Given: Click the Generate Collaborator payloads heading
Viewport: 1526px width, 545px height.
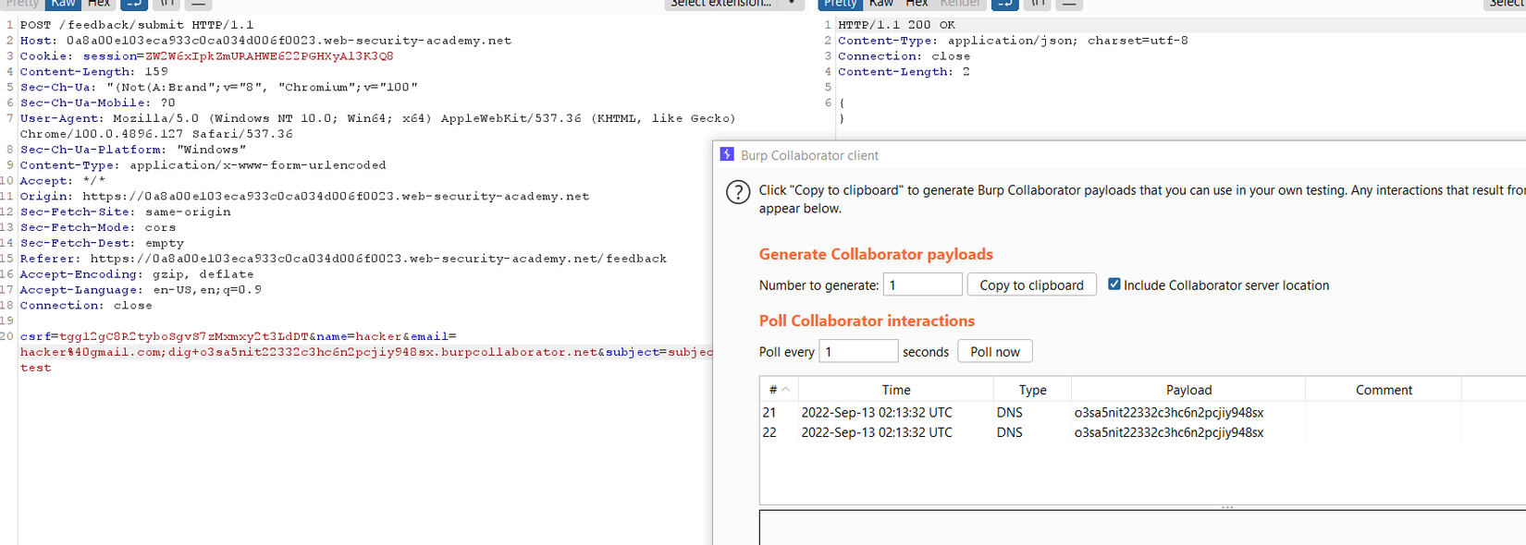Looking at the screenshot, I should coord(876,254).
